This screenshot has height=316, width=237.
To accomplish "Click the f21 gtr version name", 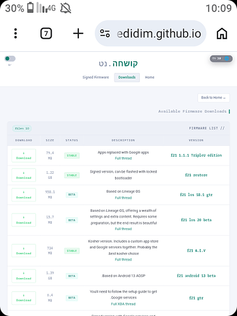I will pyautogui.click(x=196, y=298).
